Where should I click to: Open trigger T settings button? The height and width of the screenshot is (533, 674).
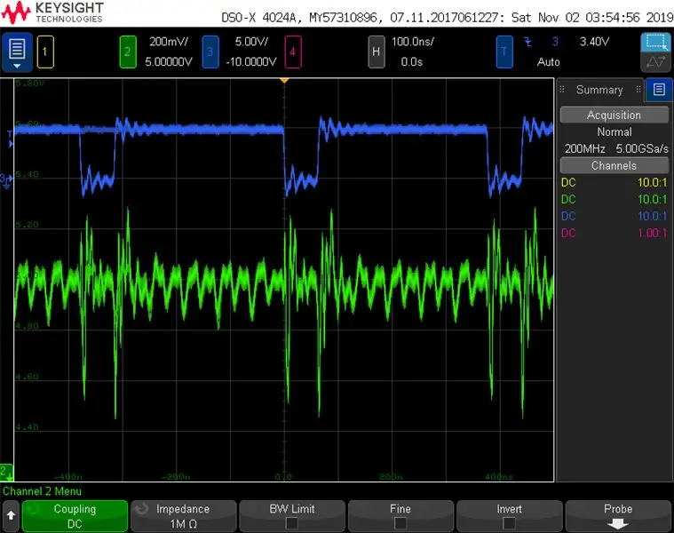coord(504,52)
